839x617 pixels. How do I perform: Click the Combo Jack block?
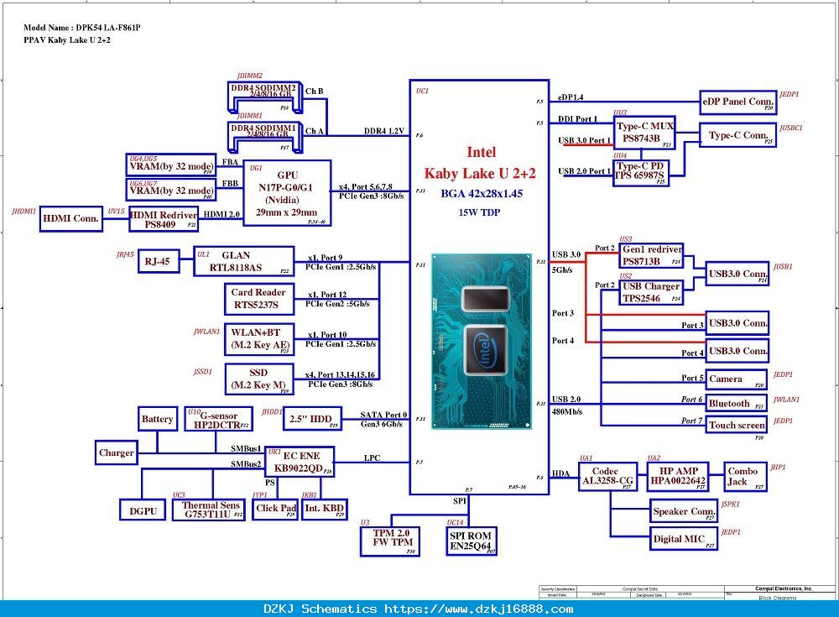point(745,477)
